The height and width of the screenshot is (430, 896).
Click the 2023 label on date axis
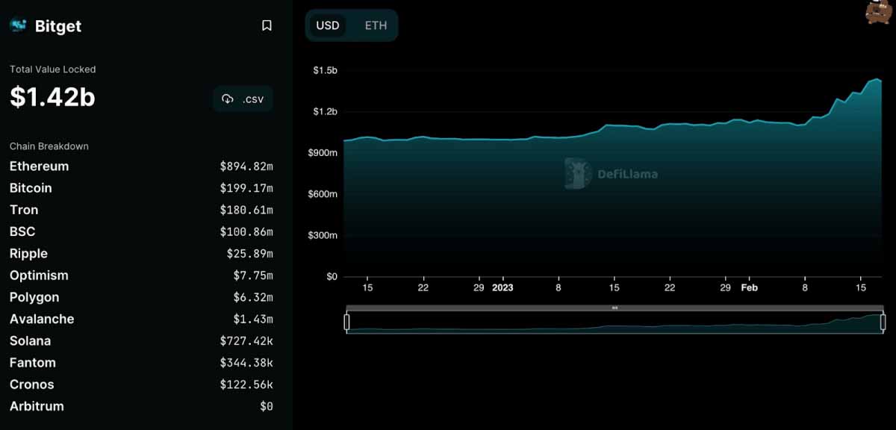(x=503, y=287)
